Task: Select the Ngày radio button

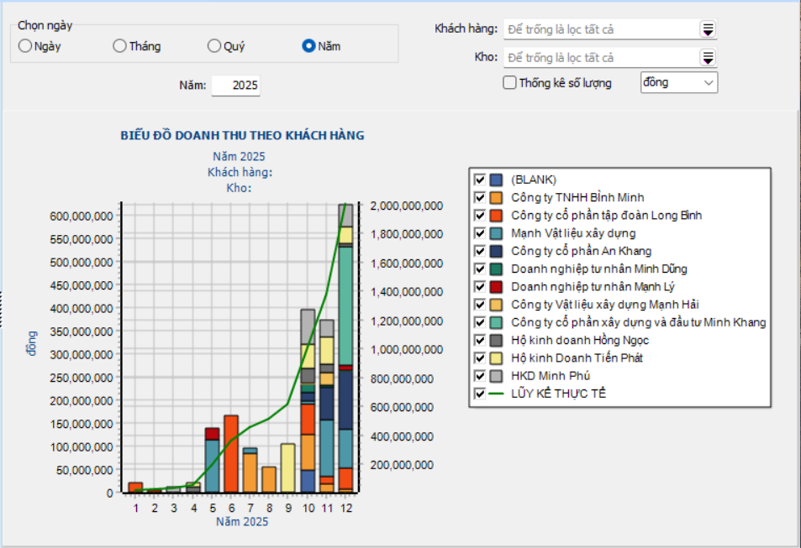Action: pos(25,46)
